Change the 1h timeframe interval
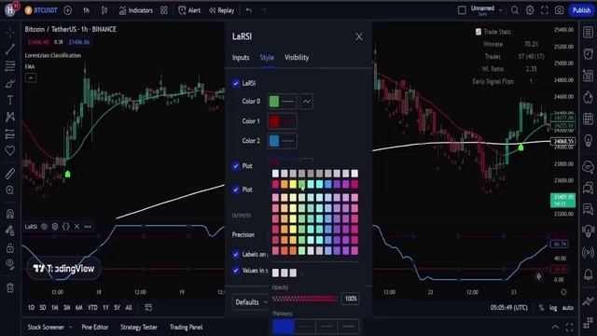Viewport: 597px width, 336px height. 87,10
